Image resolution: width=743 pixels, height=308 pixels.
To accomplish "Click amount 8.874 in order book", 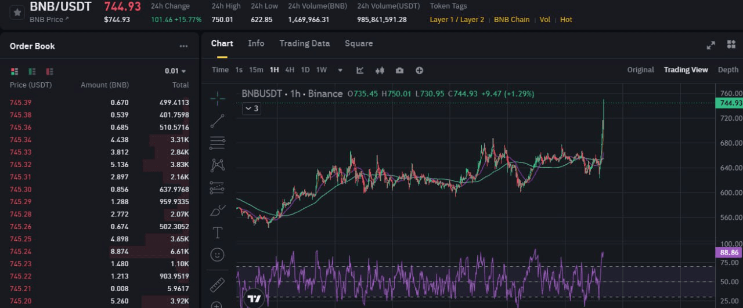I will click(120, 252).
